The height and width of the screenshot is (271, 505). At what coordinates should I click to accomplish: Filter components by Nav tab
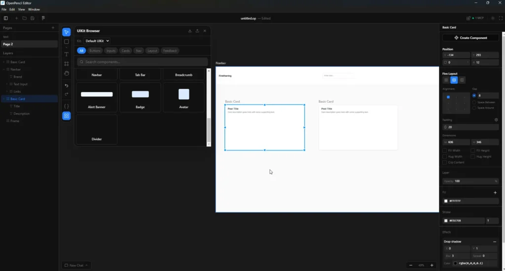coord(139,51)
